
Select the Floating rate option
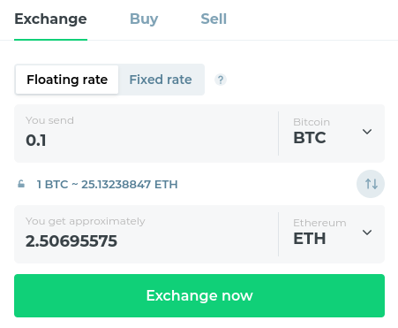click(67, 80)
